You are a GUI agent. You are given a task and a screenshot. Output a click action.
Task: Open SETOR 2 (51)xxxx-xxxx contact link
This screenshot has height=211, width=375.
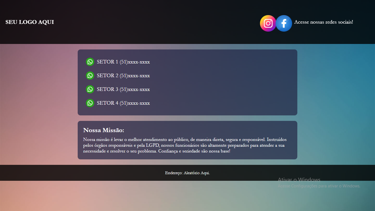(123, 76)
